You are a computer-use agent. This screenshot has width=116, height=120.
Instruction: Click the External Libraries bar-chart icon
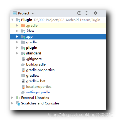[18, 97]
